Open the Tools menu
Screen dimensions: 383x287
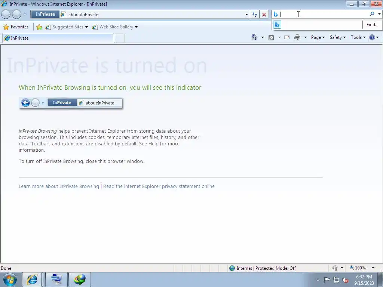coord(358,37)
